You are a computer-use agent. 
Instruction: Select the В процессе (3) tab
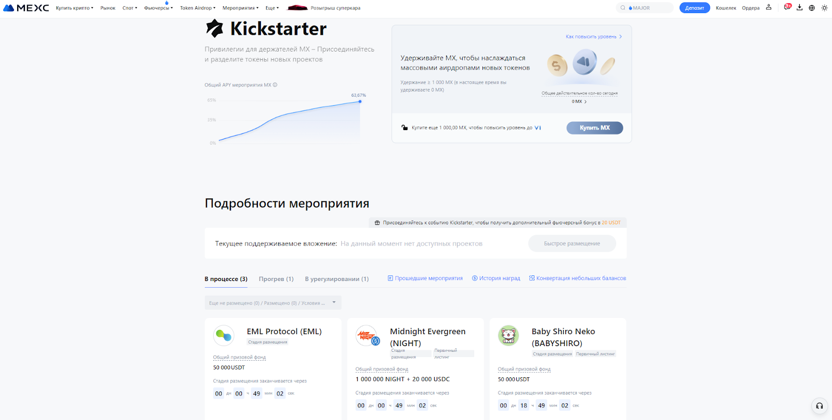tap(226, 279)
